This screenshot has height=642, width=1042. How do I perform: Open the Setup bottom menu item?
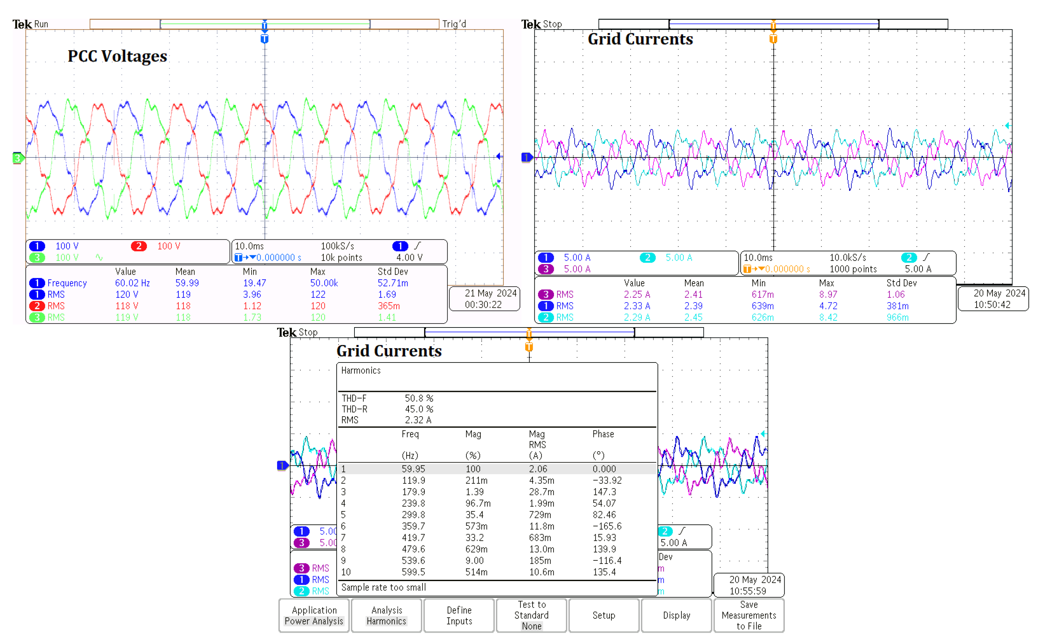(603, 615)
